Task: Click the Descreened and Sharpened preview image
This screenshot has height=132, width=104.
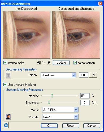Action: click(76, 35)
